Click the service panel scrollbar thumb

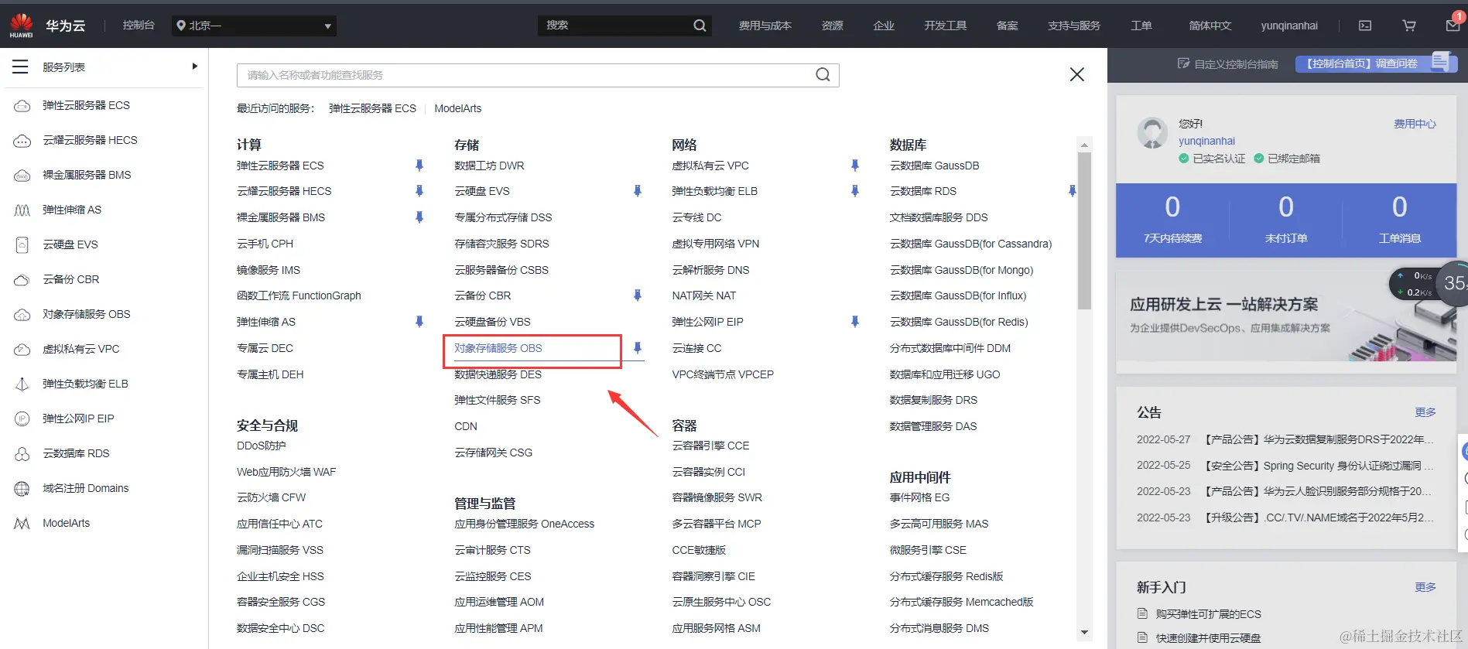1084,231
